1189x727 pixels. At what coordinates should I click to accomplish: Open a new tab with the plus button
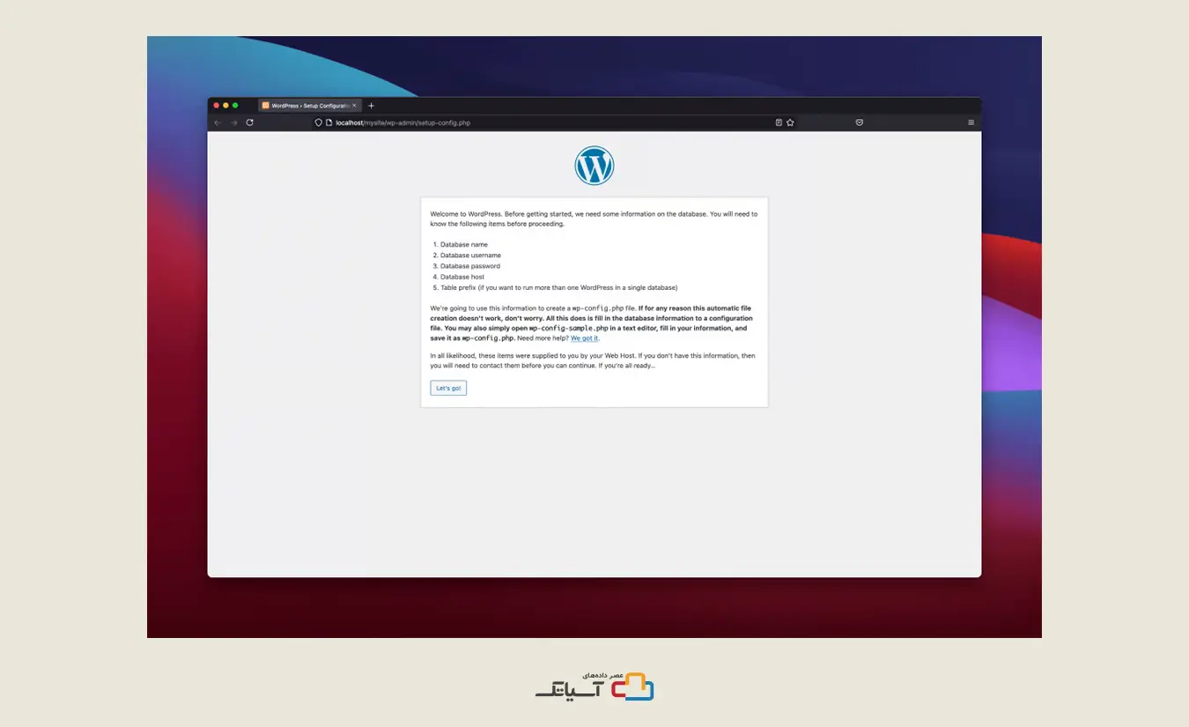[371, 106]
